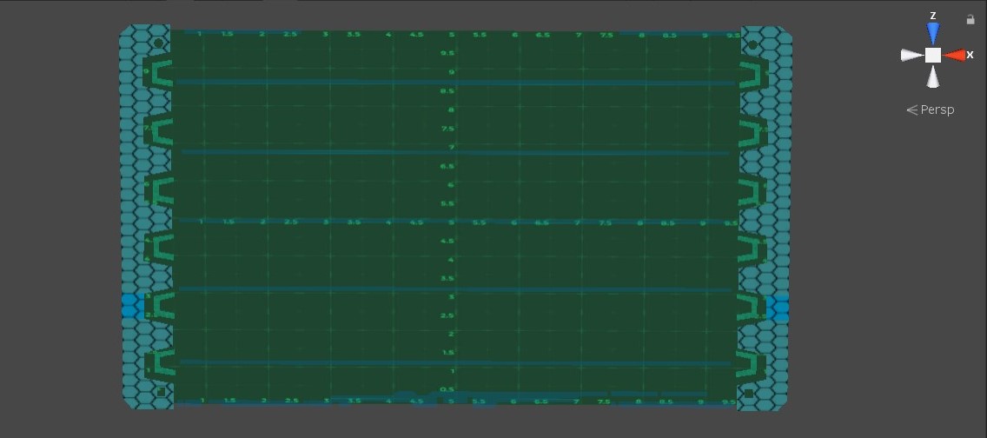This screenshot has height=438, width=987.
Task: Toggle the scene view rotation lock
Action: pos(970,19)
